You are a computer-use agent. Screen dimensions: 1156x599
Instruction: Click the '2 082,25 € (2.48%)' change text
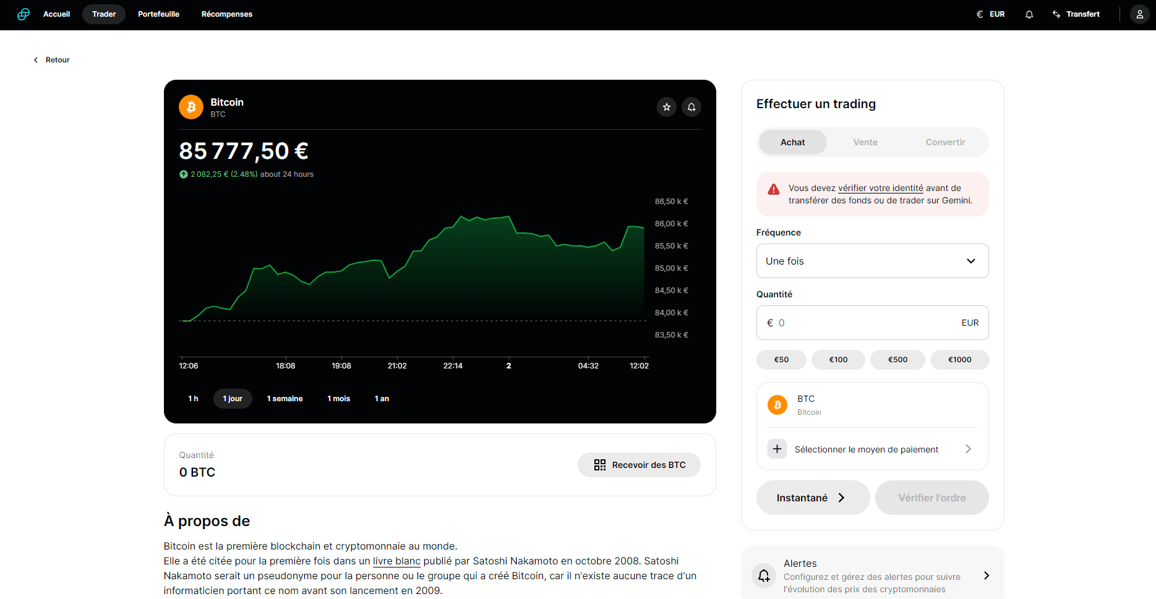[224, 174]
